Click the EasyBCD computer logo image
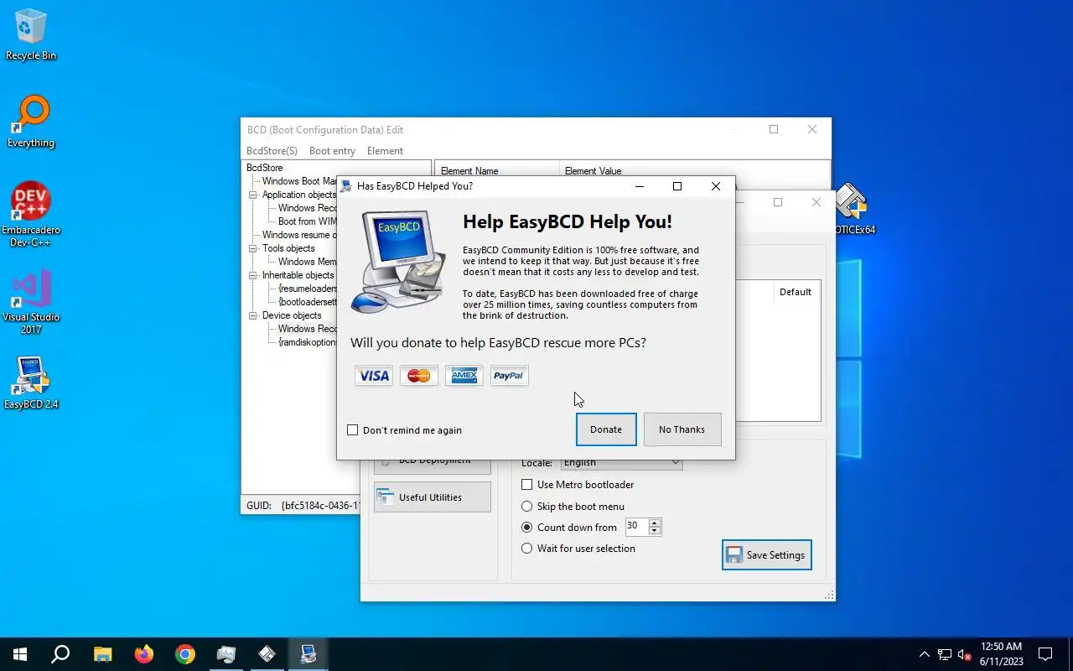 click(399, 261)
